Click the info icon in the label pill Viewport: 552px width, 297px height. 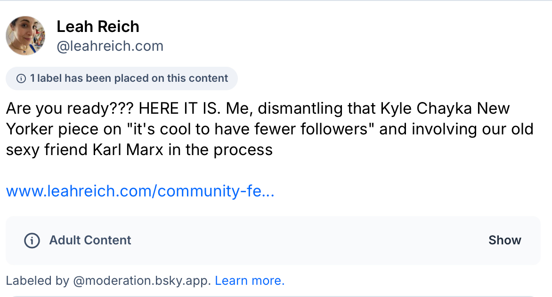pyautogui.click(x=21, y=78)
